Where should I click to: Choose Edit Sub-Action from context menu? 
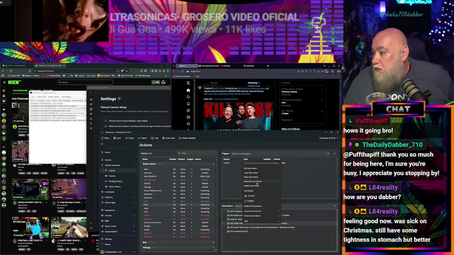(x=250, y=168)
